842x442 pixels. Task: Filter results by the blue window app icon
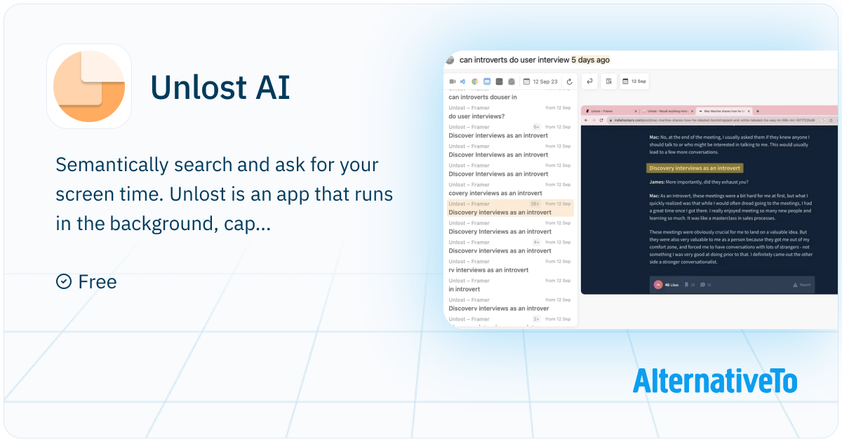point(487,81)
